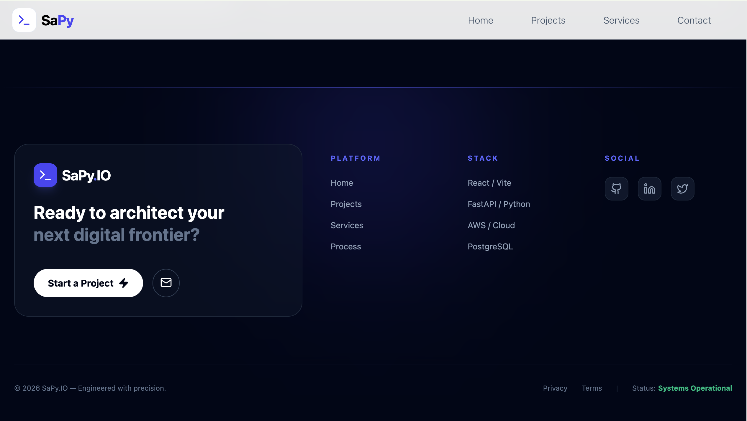
Task: Open the Privacy footer link
Action: [x=555, y=388]
